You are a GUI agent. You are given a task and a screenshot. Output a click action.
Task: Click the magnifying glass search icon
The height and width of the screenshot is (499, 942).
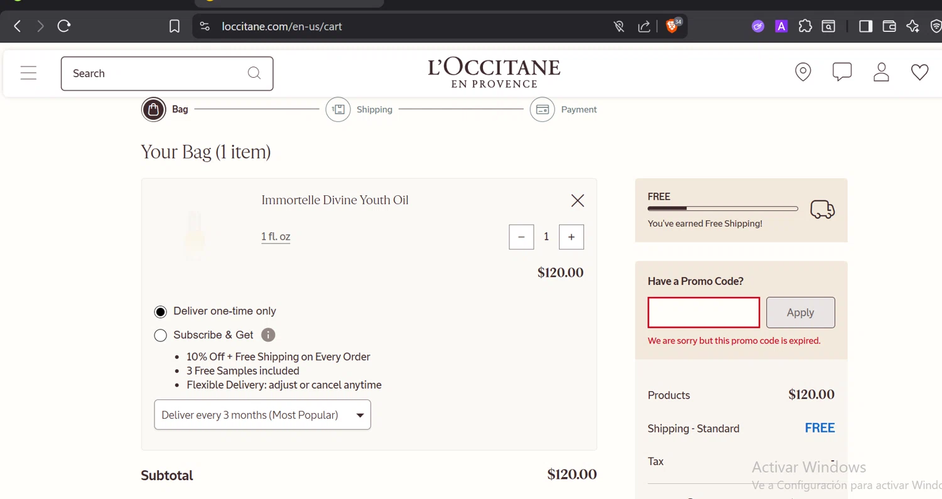tap(254, 73)
